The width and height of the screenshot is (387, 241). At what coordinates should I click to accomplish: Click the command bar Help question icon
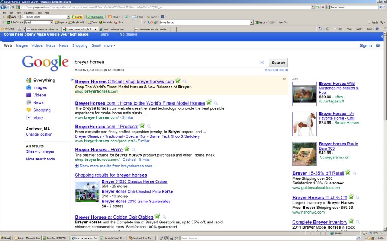pyautogui.click(x=378, y=29)
